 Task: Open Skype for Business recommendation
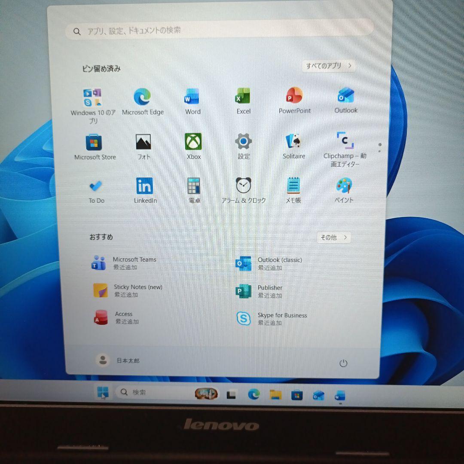272,319
